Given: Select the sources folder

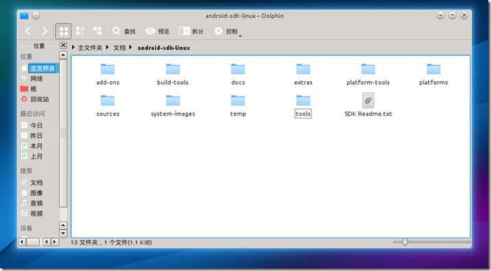Looking at the screenshot, I should tap(108, 105).
